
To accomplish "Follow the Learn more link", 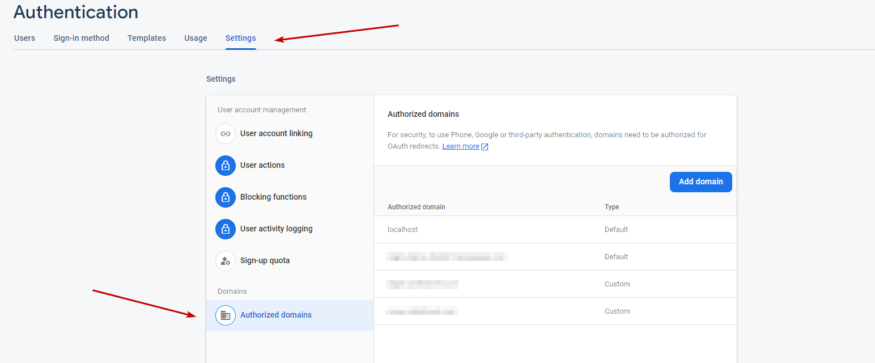I will (x=460, y=146).
